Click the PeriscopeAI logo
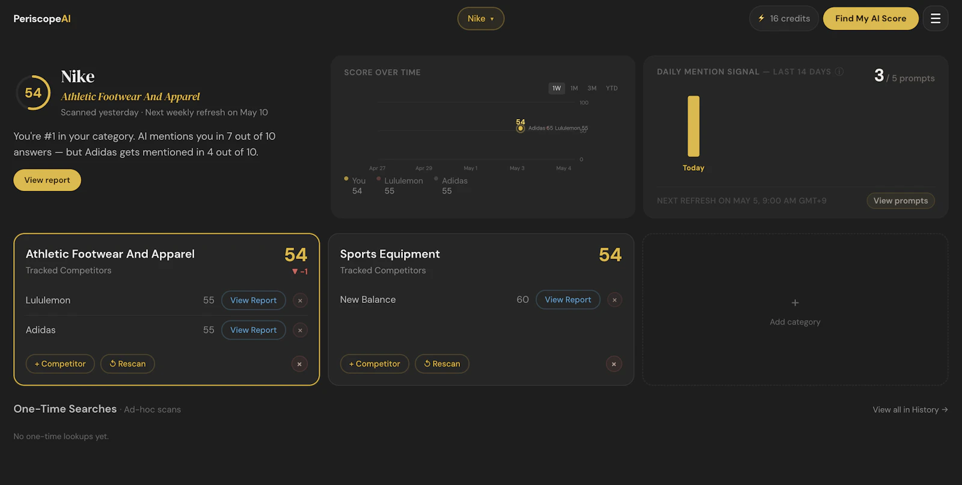962x485 pixels. pos(42,19)
